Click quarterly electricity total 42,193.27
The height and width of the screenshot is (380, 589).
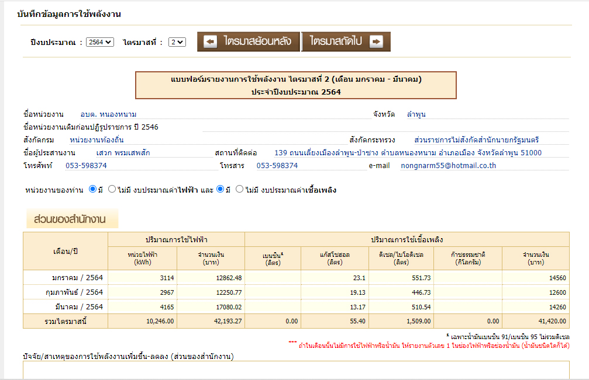[x=228, y=321]
